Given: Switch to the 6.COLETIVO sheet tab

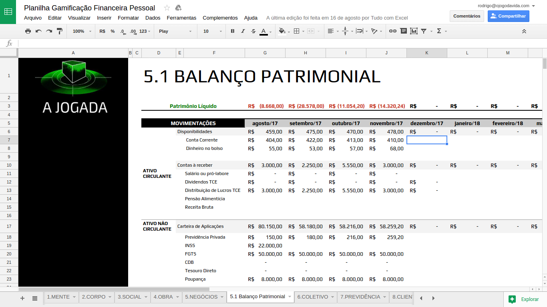Looking at the screenshot, I should pos(312,297).
